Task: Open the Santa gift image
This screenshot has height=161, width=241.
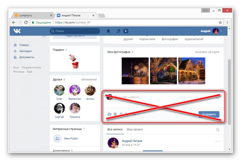Action: 74,61
